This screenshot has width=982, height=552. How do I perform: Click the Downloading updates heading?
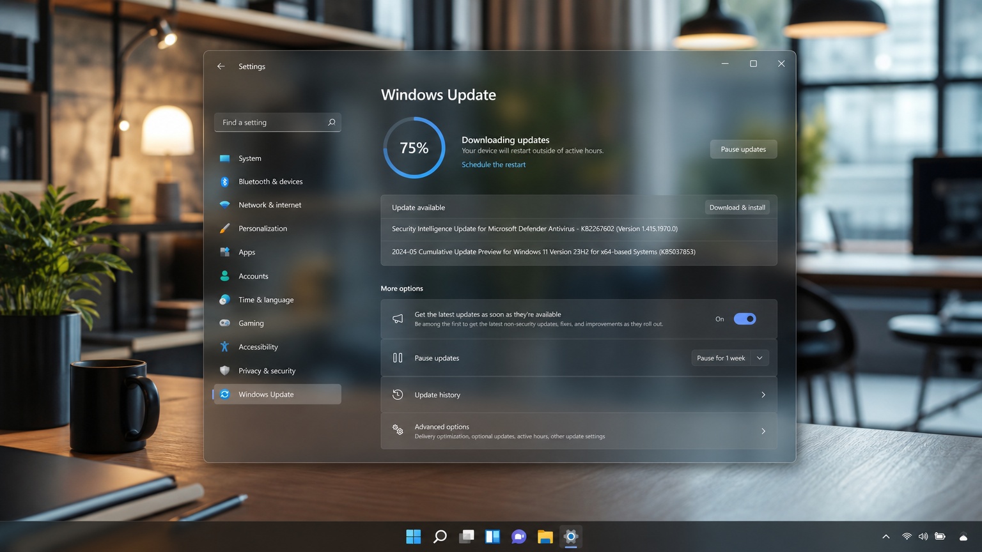[x=506, y=140]
